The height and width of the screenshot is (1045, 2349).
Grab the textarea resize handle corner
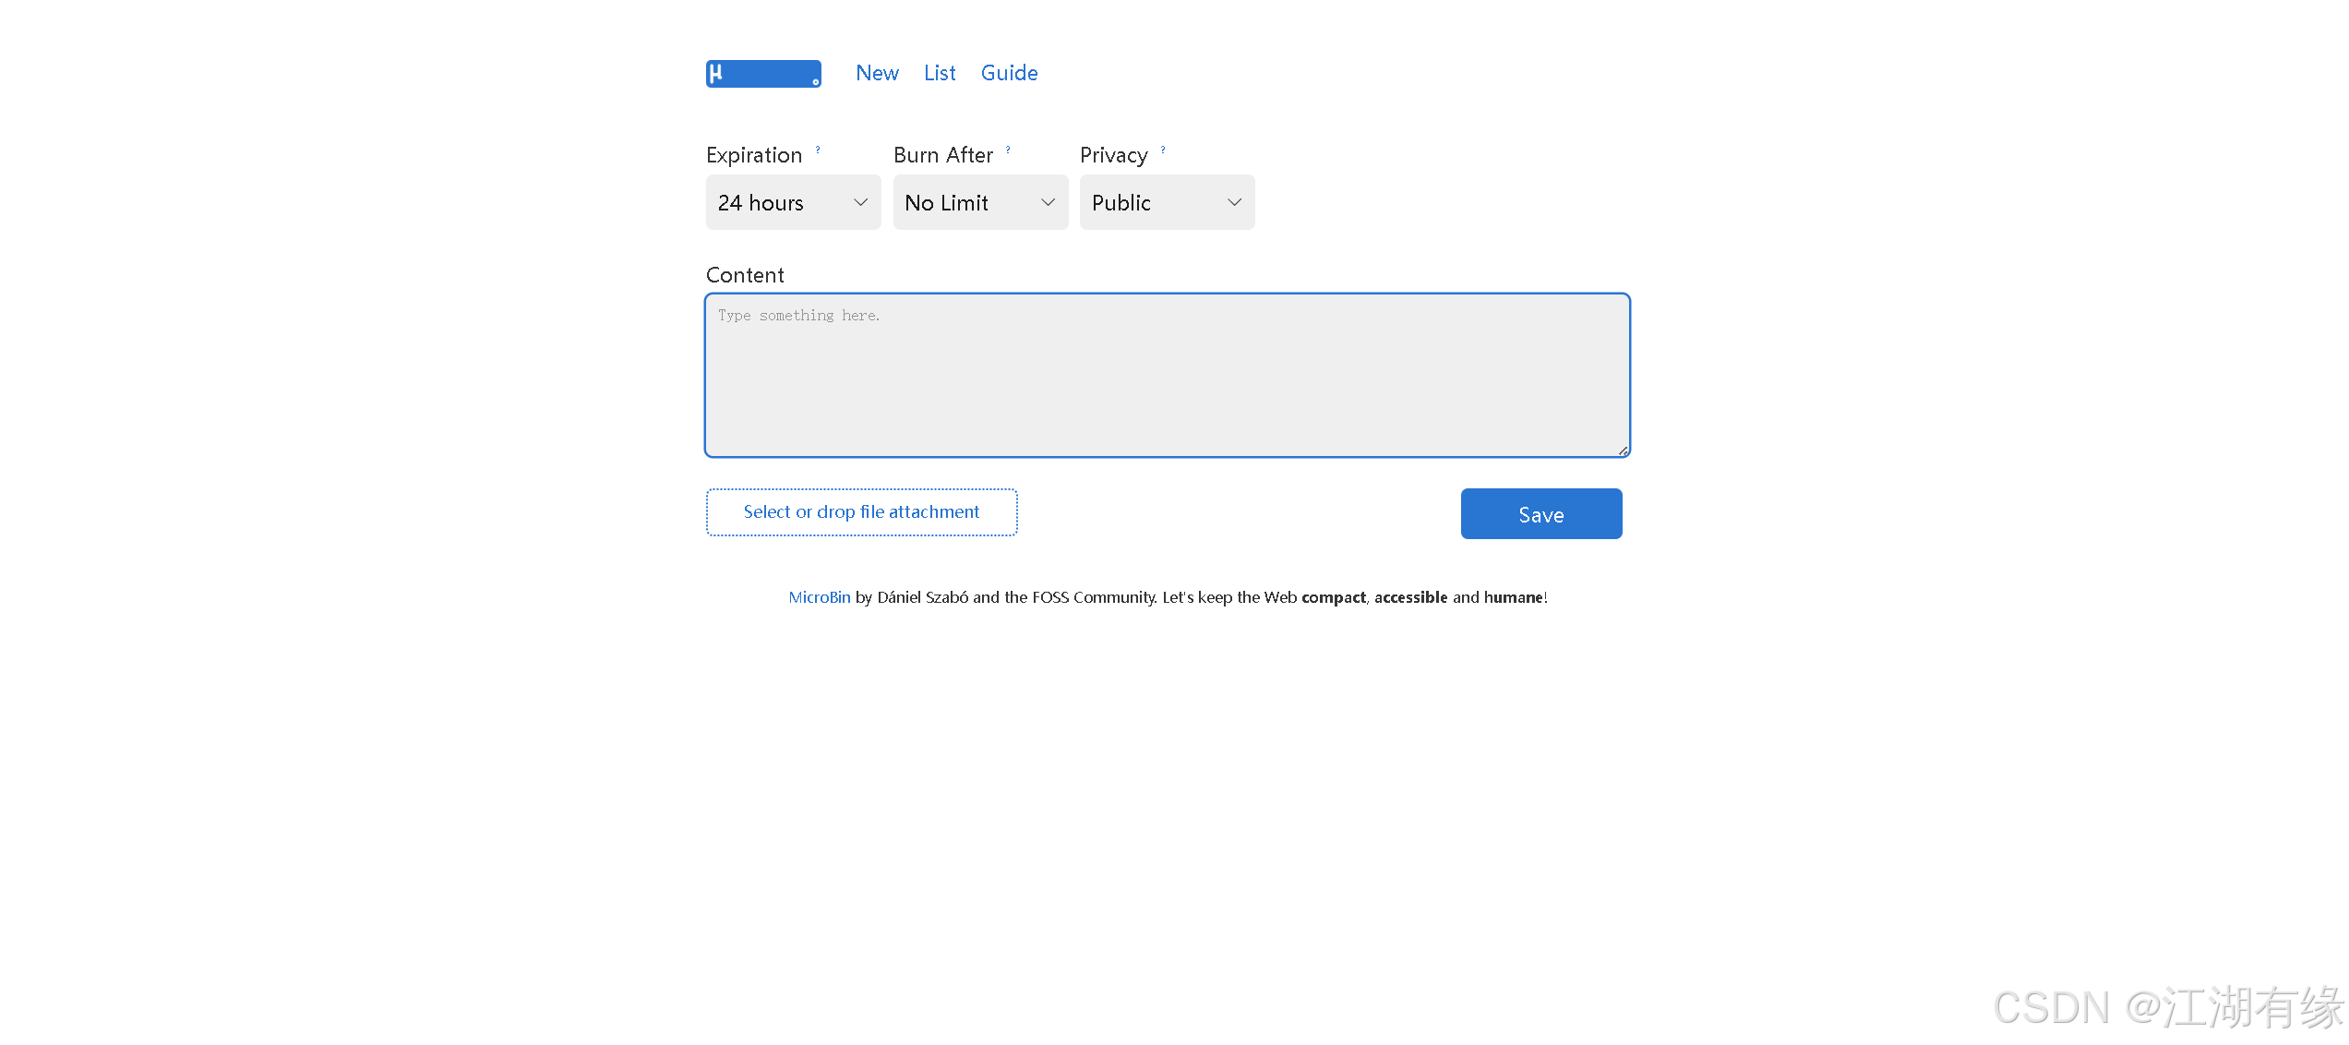(x=1623, y=450)
